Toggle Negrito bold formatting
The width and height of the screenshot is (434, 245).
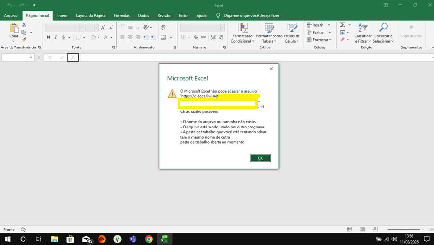(x=49, y=37)
